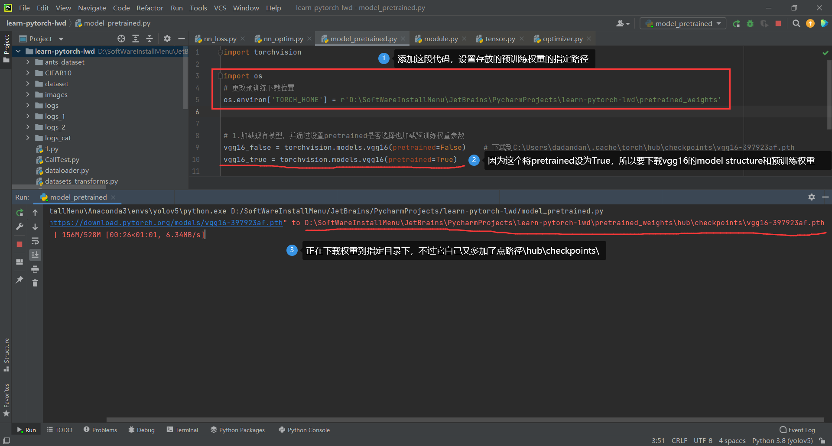832x446 pixels.
Task: Pin the Run tab
Action: click(19, 280)
